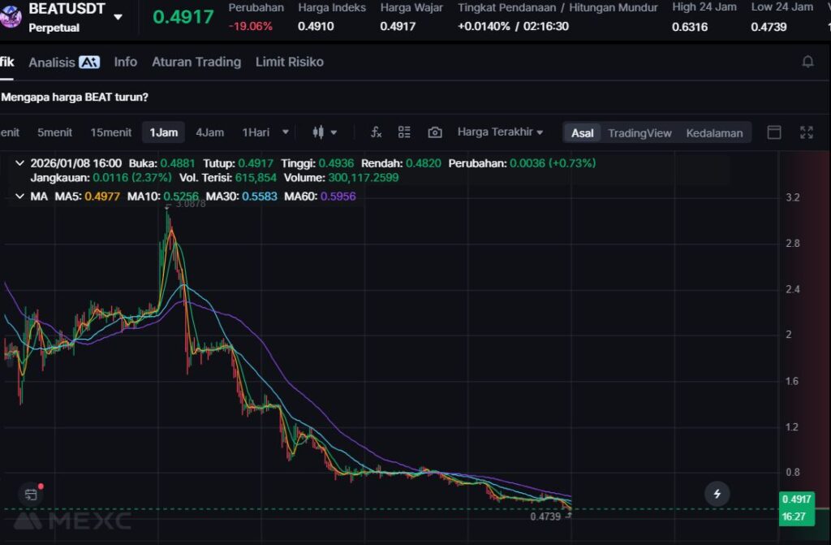Click the lightning quick-trade button
Screen dimensions: 831x545
(717, 493)
